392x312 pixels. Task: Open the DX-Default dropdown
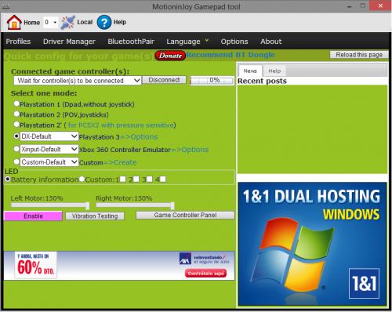click(49, 136)
